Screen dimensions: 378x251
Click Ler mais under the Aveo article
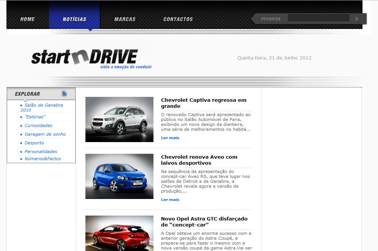[x=170, y=199]
